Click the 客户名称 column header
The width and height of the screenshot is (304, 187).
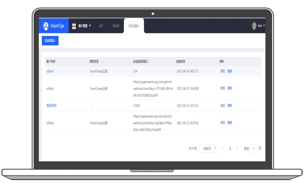tap(51, 61)
